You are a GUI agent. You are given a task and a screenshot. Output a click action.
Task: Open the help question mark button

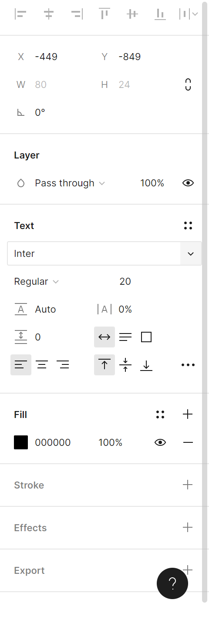[x=172, y=583]
